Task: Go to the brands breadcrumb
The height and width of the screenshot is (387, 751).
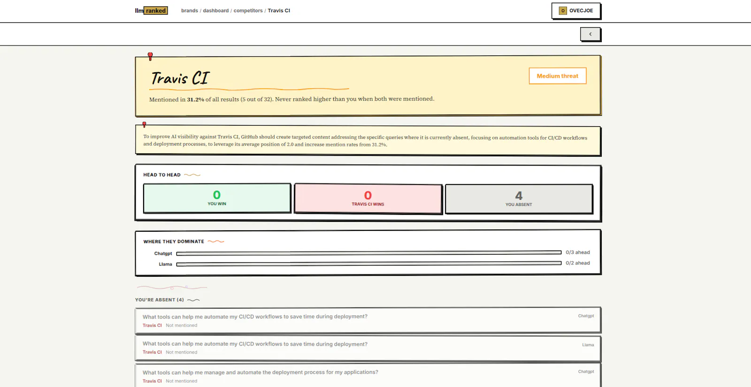Action: (x=190, y=11)
